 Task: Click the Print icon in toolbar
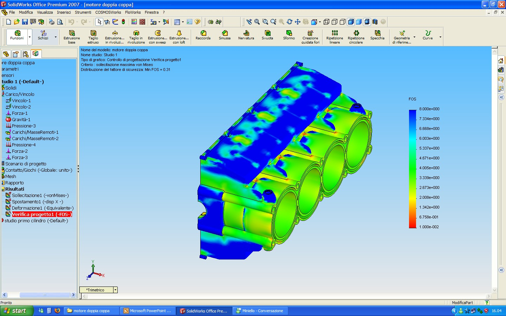(52, 22)
